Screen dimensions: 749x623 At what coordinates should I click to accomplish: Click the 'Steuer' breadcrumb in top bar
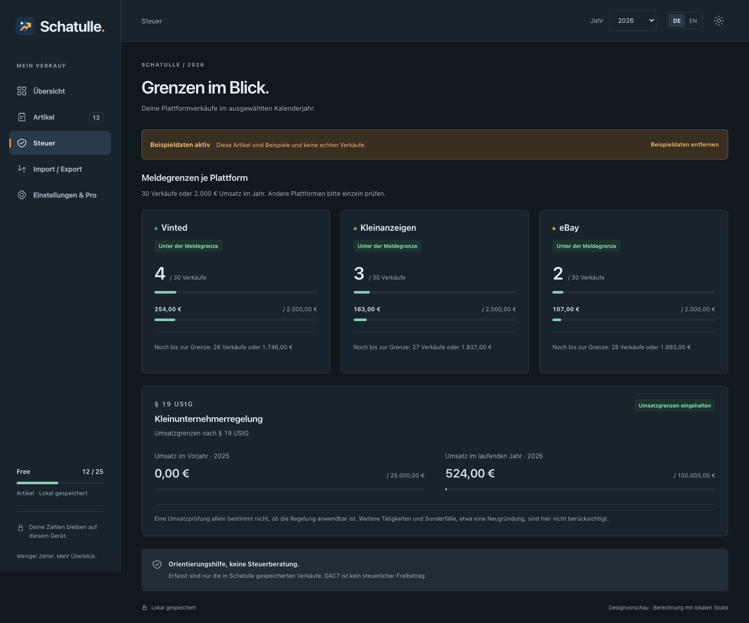[x=152, y=21]
